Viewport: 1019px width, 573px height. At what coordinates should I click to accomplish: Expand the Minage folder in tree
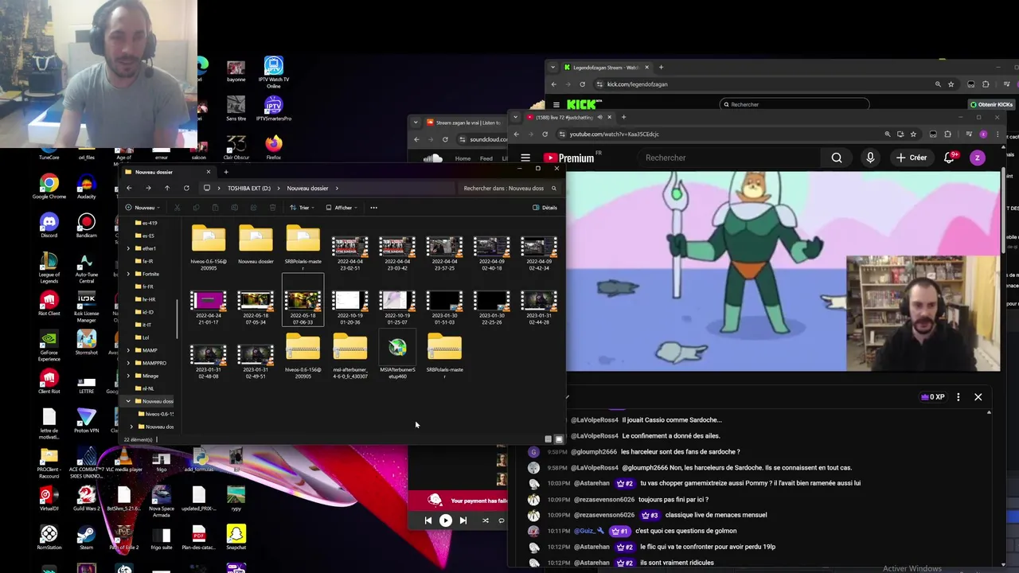tap(128, 376)
